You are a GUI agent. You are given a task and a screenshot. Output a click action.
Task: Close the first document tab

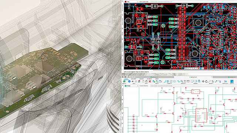(x=173, y=77)
